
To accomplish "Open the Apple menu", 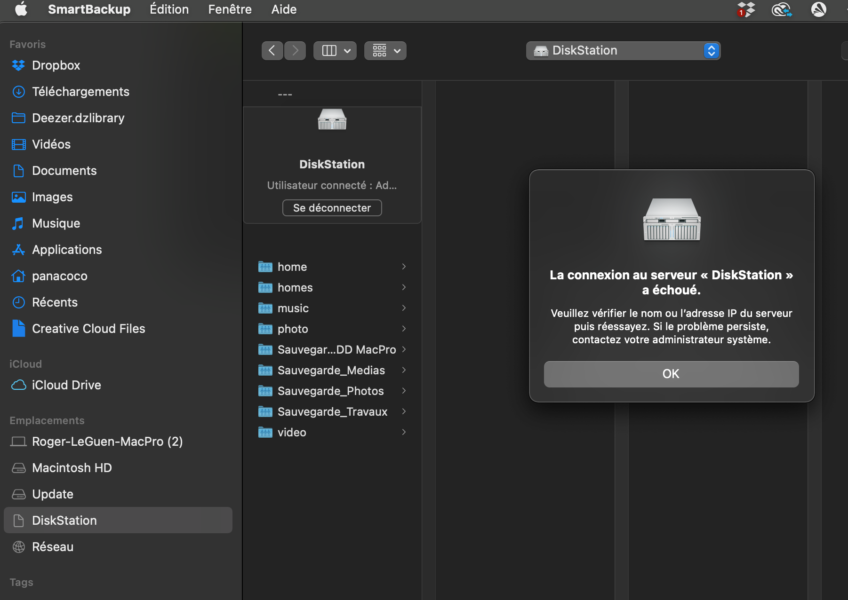I will pos(21,9).
